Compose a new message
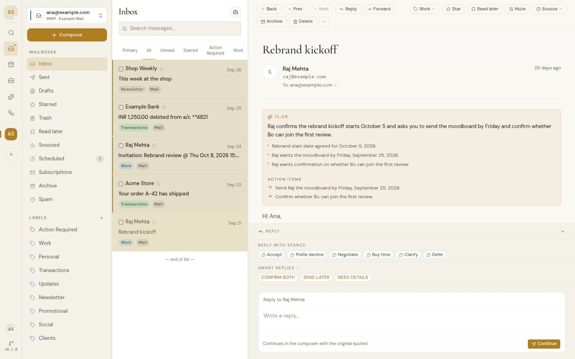The height and width of the screenshot is (359, 575). (67, 35)
